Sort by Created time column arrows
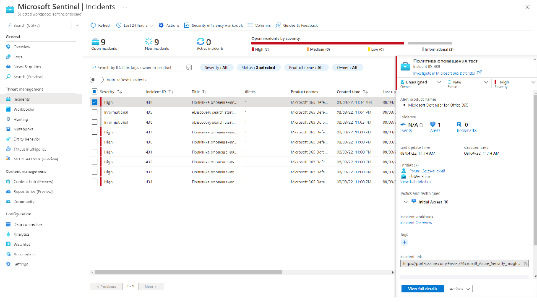Image resolution: width=537 pixels, height=302 pixels. (365, 91)
